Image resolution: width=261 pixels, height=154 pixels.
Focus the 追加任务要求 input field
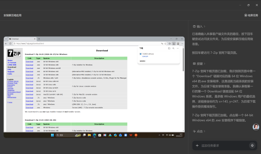coord(225,146)
